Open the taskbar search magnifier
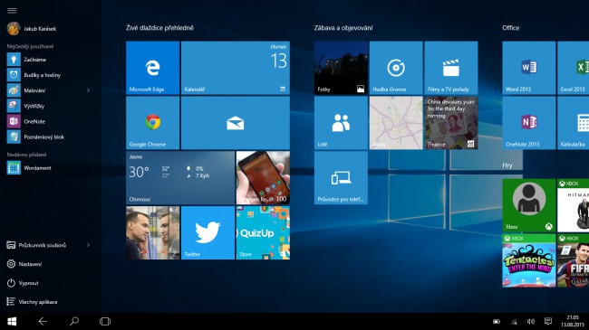Viewport: 589px width, 330px height. pos(74,321)
